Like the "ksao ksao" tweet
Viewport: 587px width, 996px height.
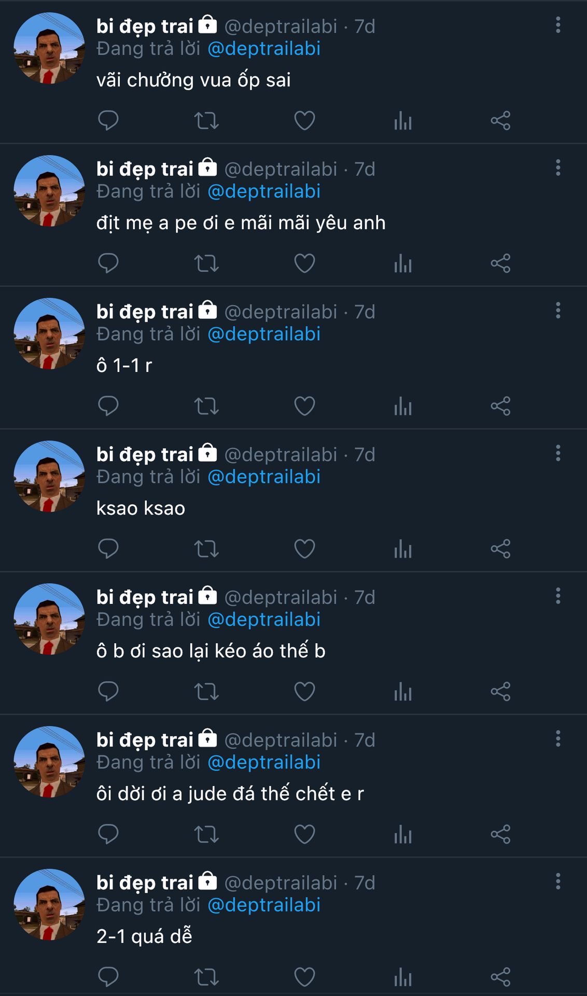304,549
